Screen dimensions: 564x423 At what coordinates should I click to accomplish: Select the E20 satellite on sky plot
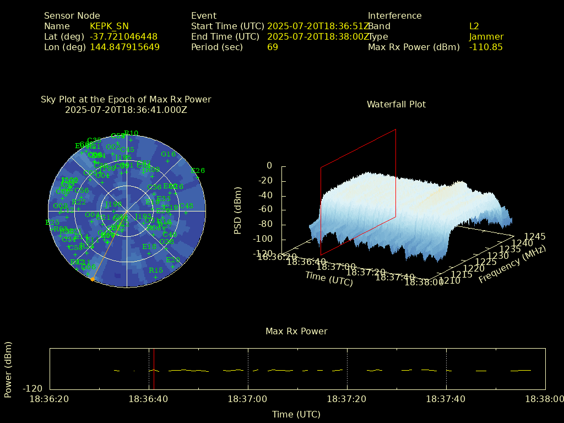point(172,267)
